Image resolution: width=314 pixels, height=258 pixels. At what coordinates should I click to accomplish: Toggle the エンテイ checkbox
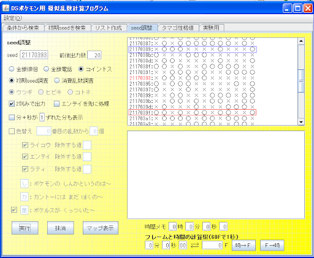[x=25, y=157]
